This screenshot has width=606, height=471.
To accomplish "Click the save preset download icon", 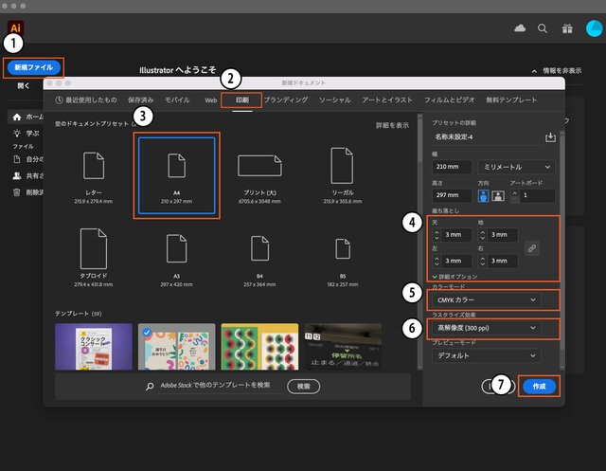I will (x=550, y=136).
